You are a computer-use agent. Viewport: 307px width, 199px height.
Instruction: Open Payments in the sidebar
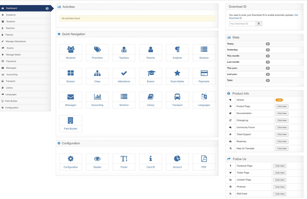coord(25,61)
